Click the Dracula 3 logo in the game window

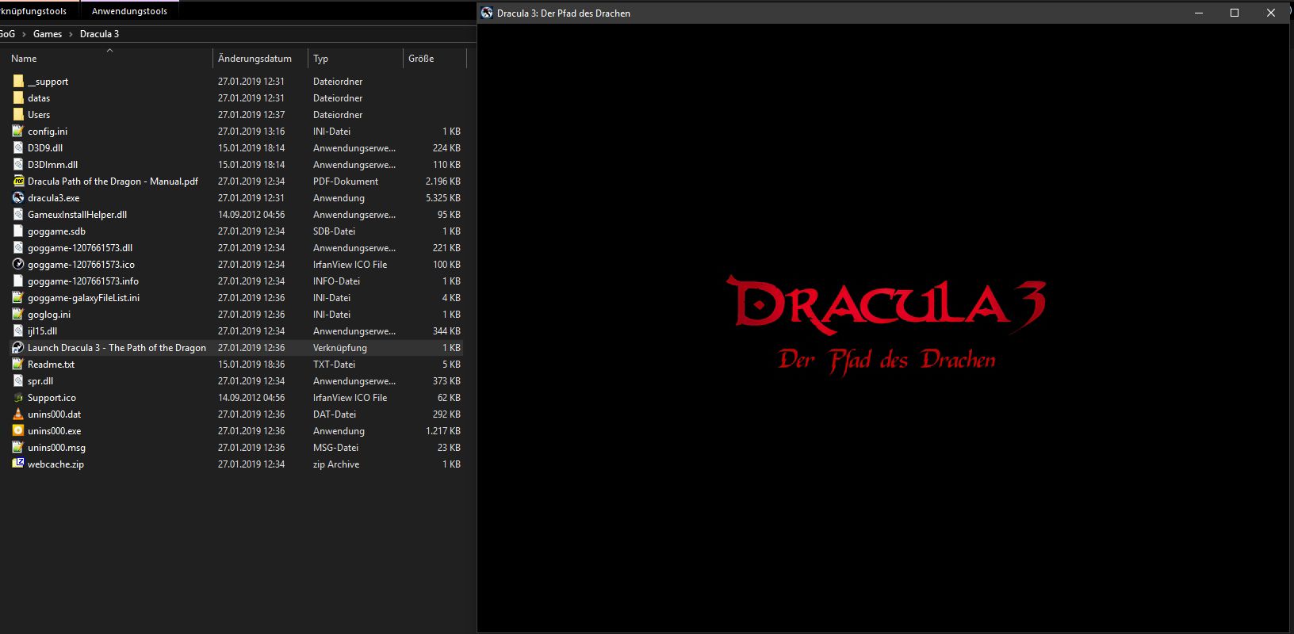[886, 304]
